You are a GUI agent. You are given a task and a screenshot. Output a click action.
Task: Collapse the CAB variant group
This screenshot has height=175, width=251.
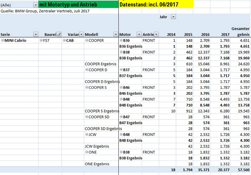click(64, 40)
